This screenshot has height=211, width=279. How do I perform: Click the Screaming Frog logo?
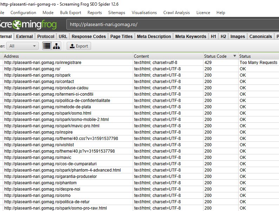click(x=28, y=24)
